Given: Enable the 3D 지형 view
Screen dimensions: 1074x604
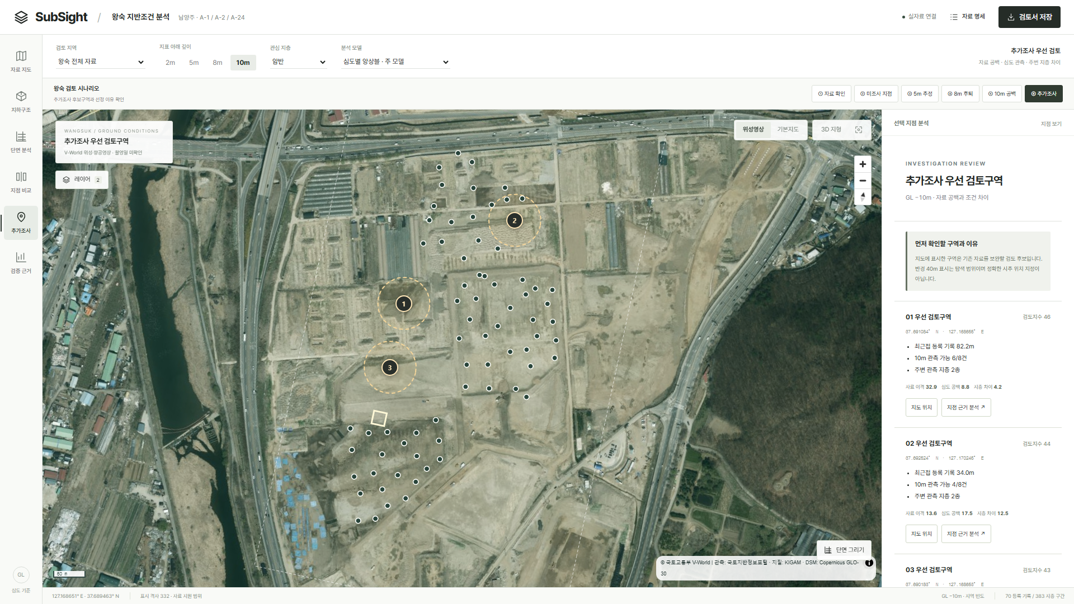Looking at the screenshot, I should coord(831,130).
